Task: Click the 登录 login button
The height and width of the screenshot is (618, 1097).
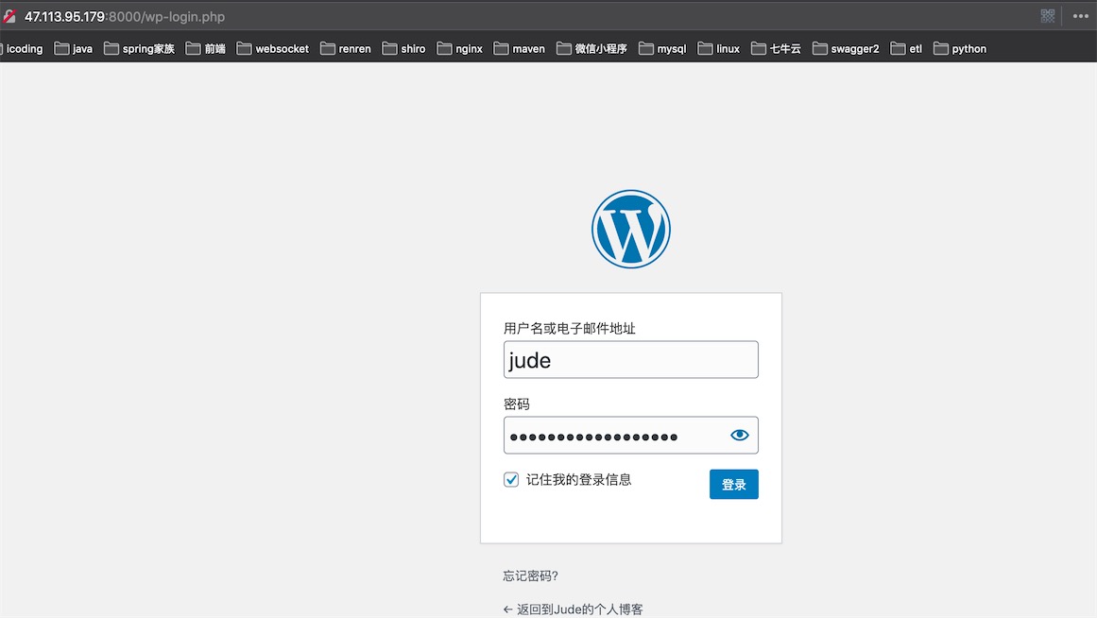Action: (733, 485)
